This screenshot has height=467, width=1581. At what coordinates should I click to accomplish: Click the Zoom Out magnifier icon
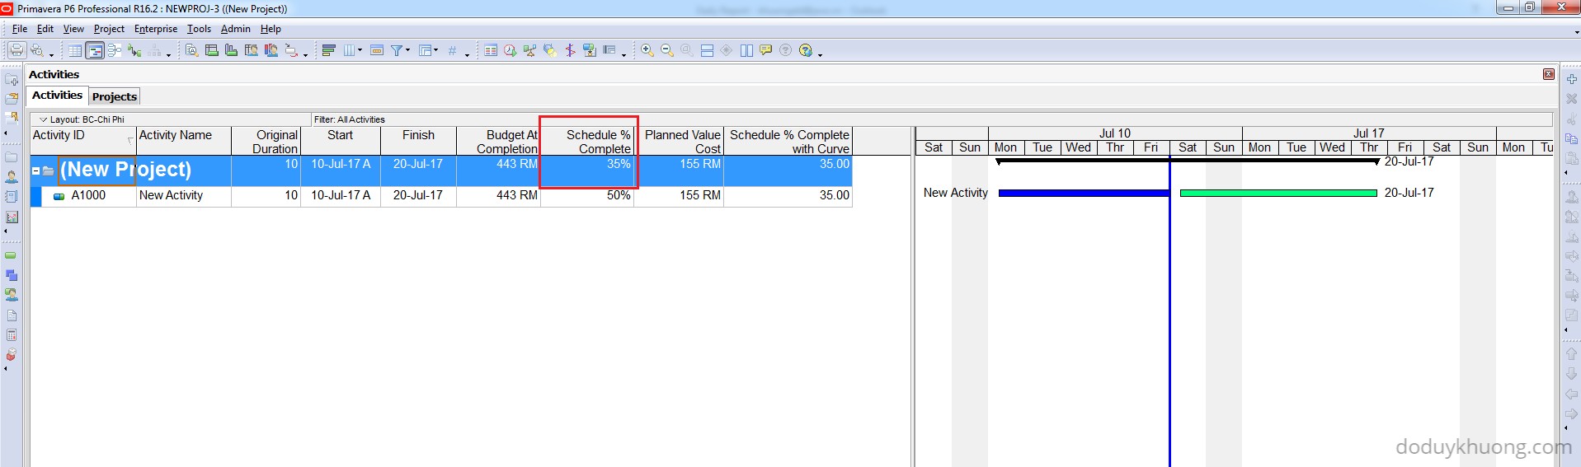coord(667,51)
